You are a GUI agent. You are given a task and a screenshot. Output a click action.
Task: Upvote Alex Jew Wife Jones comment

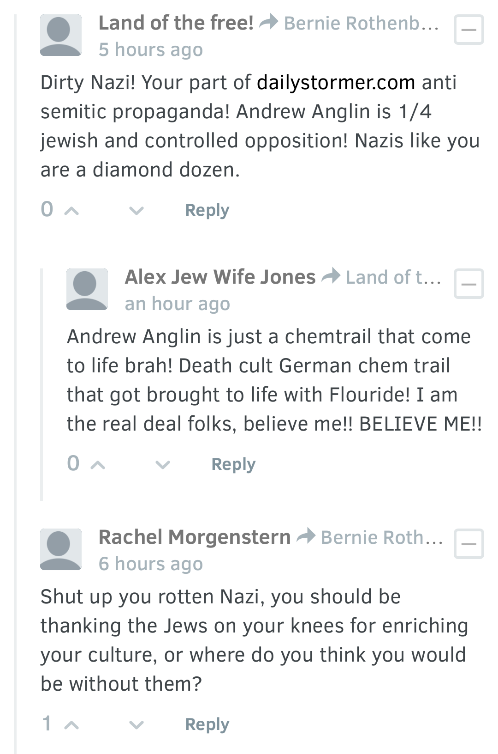point(98,465)
